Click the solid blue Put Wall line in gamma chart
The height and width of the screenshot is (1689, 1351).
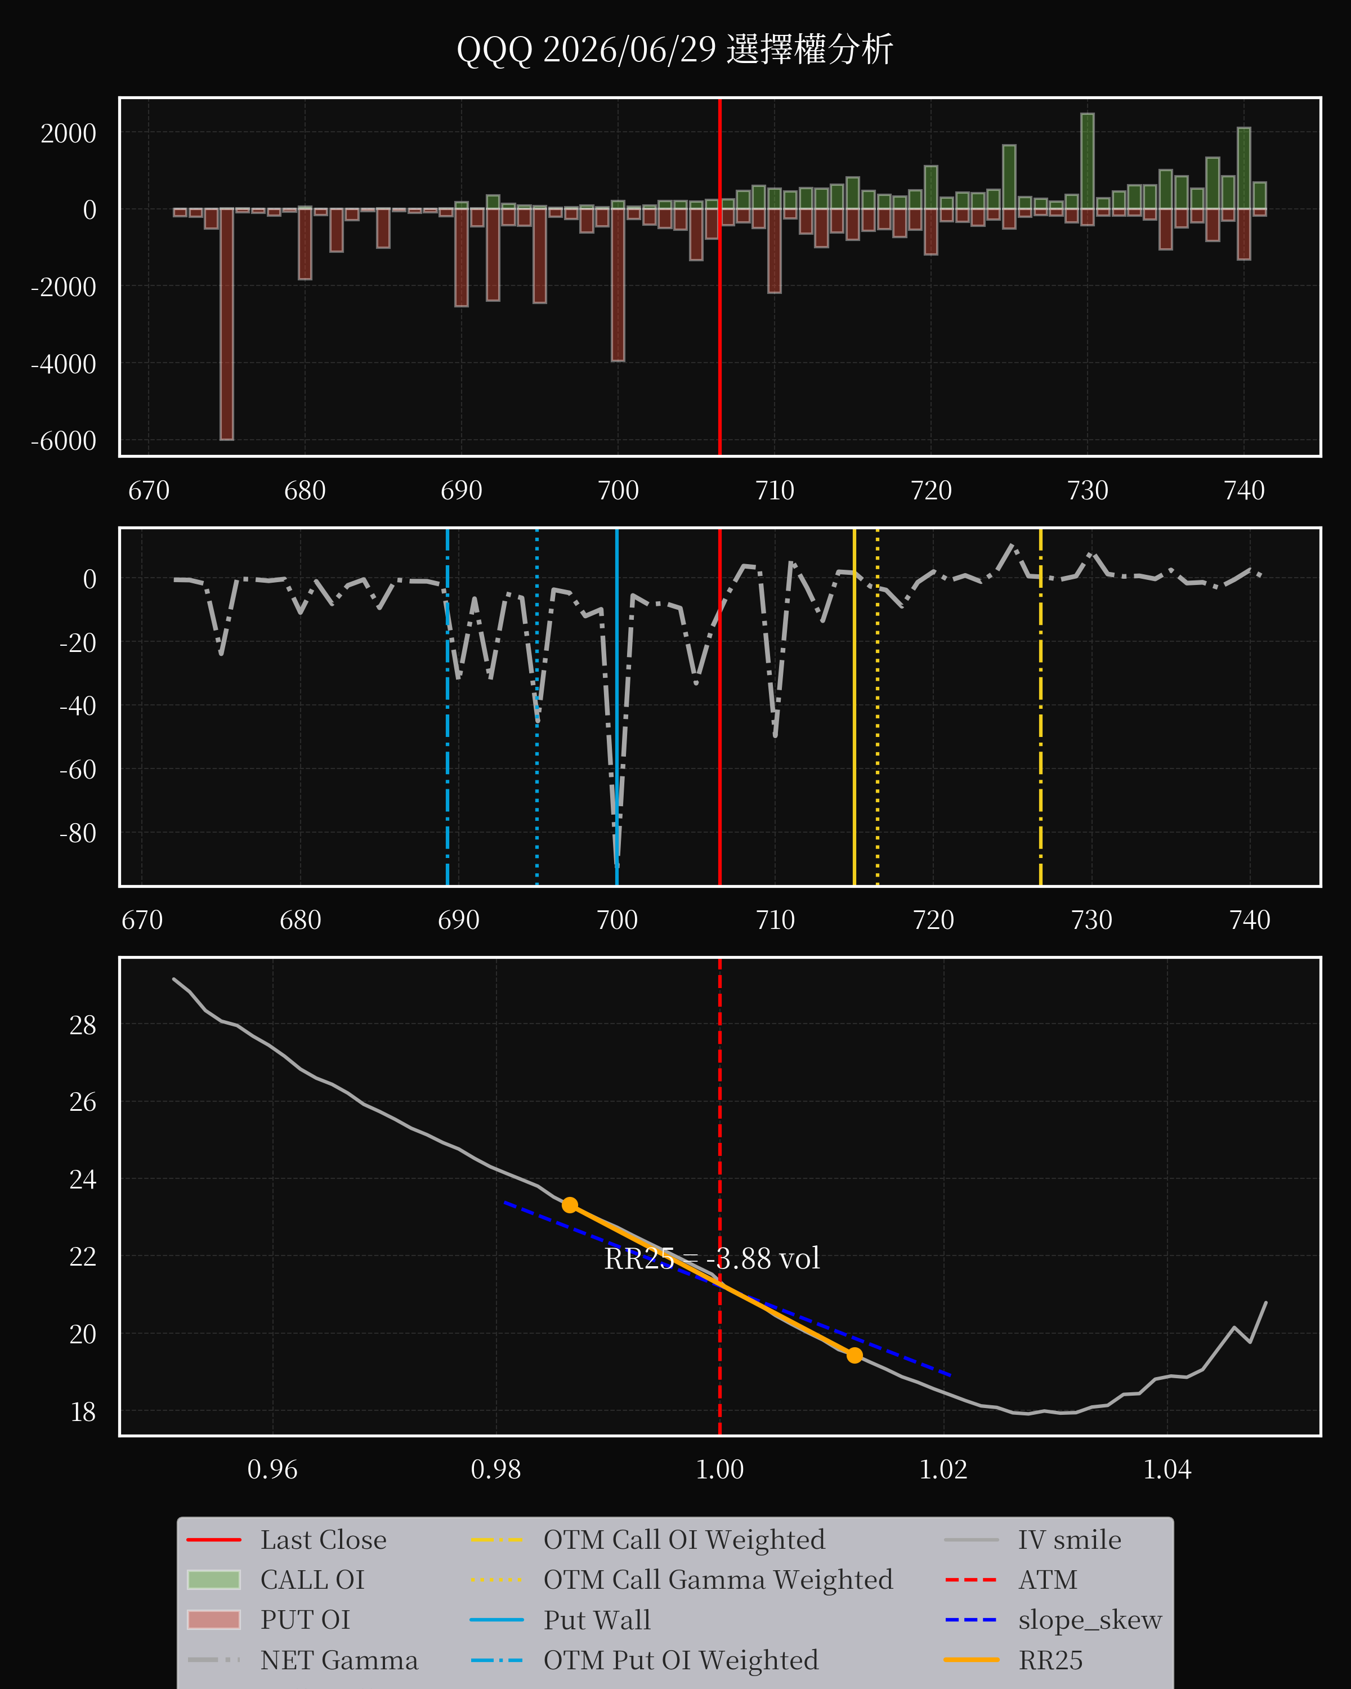[x=617, y=707]
